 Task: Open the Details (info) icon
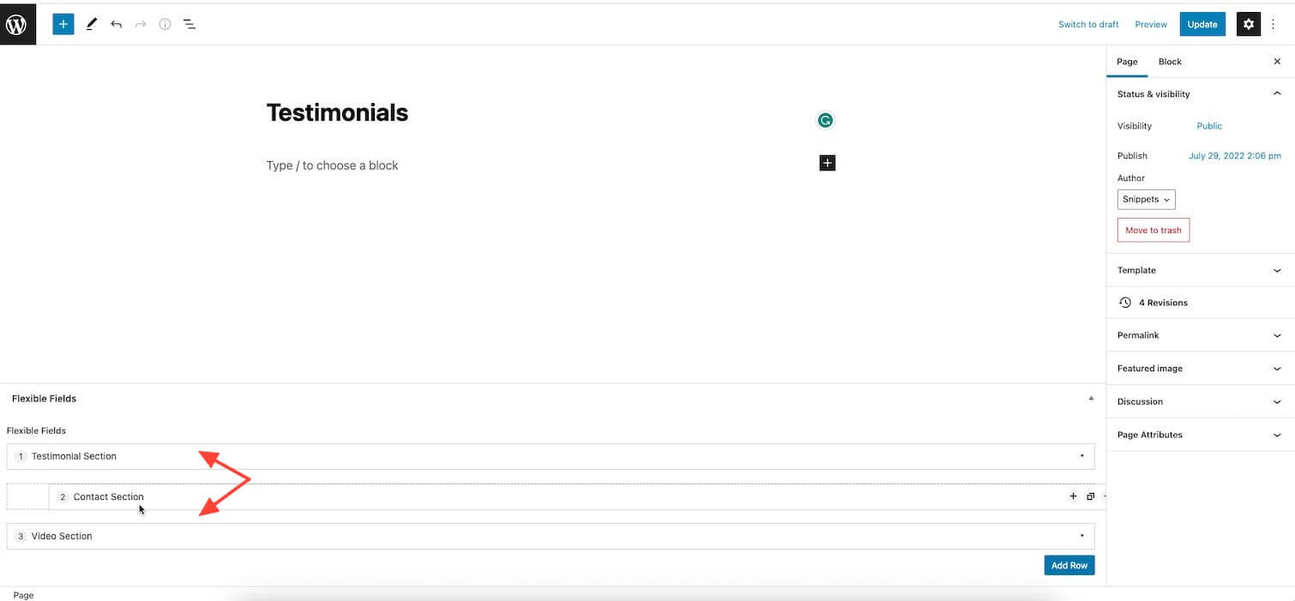[x=164, y=23]
